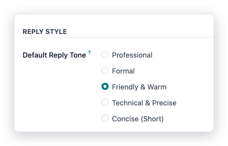This screenshot has width=228, height=146.
Task: Click the word "Technical" in the fourth option
Action: pos(128,103)
